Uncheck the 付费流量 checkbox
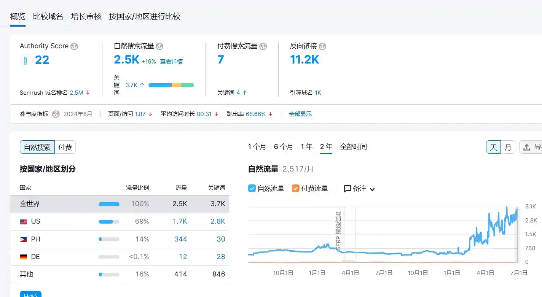Image resolution: width=542 pixels, height=297 pixels. point(296,188)
